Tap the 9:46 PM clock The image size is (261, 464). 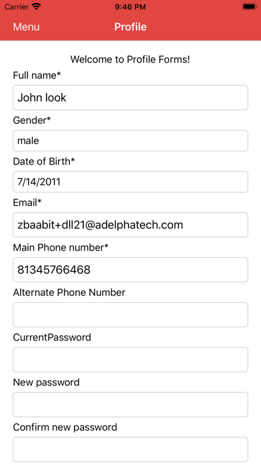130,7
